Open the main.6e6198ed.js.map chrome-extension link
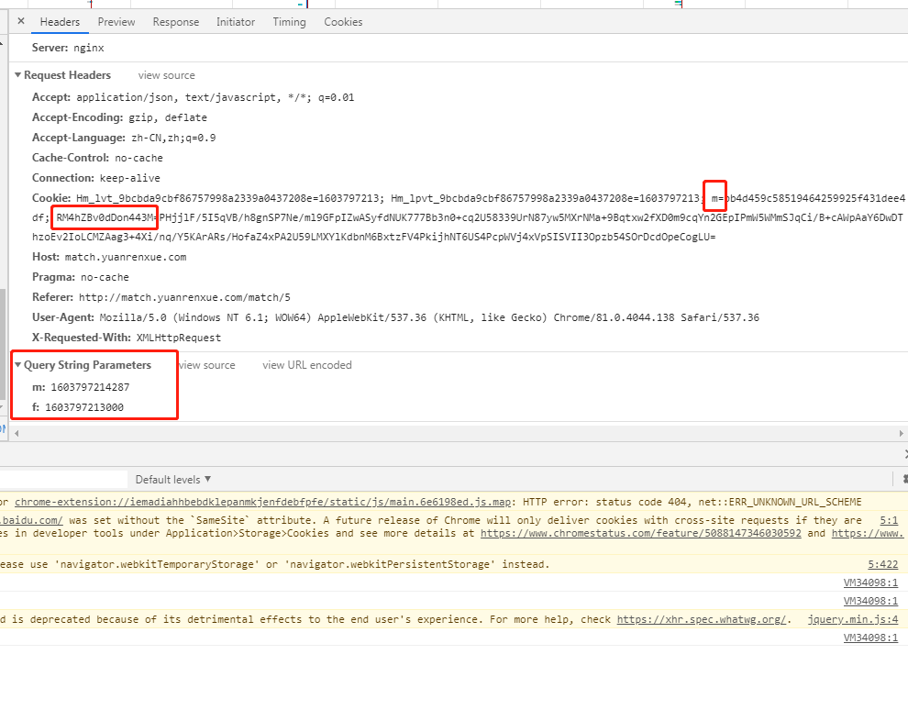 click(263, 502)
